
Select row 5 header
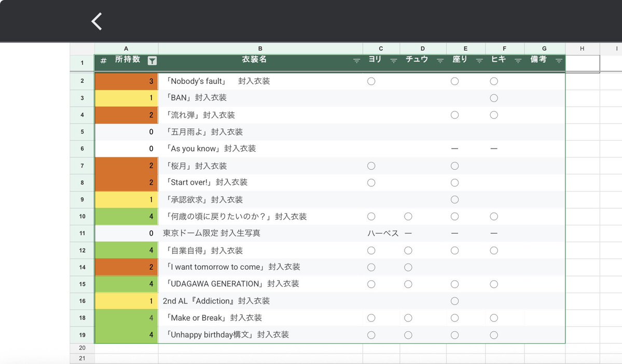(x=82, y=132)
